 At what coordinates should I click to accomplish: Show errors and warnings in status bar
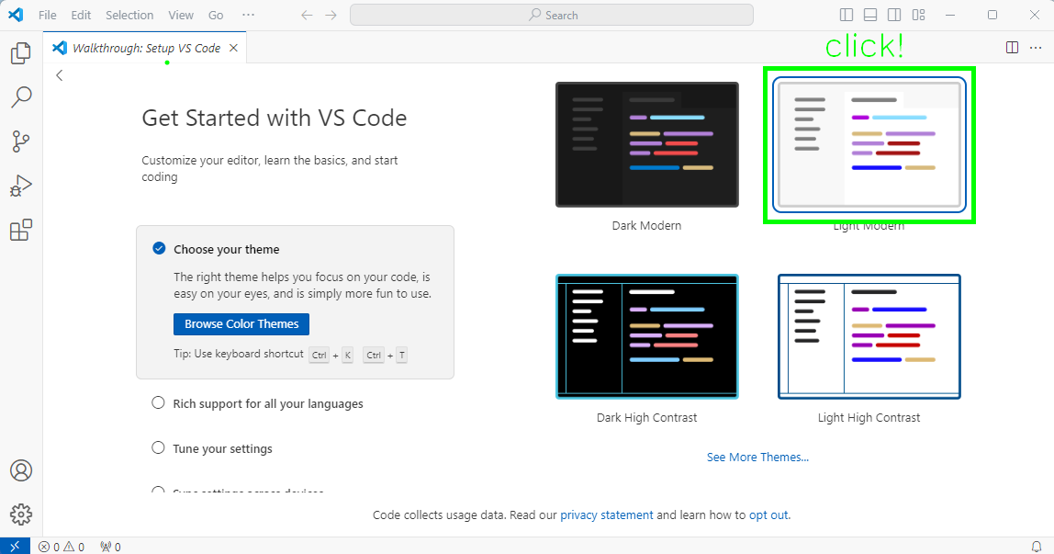pyautogui.click(x=62, y=547)
